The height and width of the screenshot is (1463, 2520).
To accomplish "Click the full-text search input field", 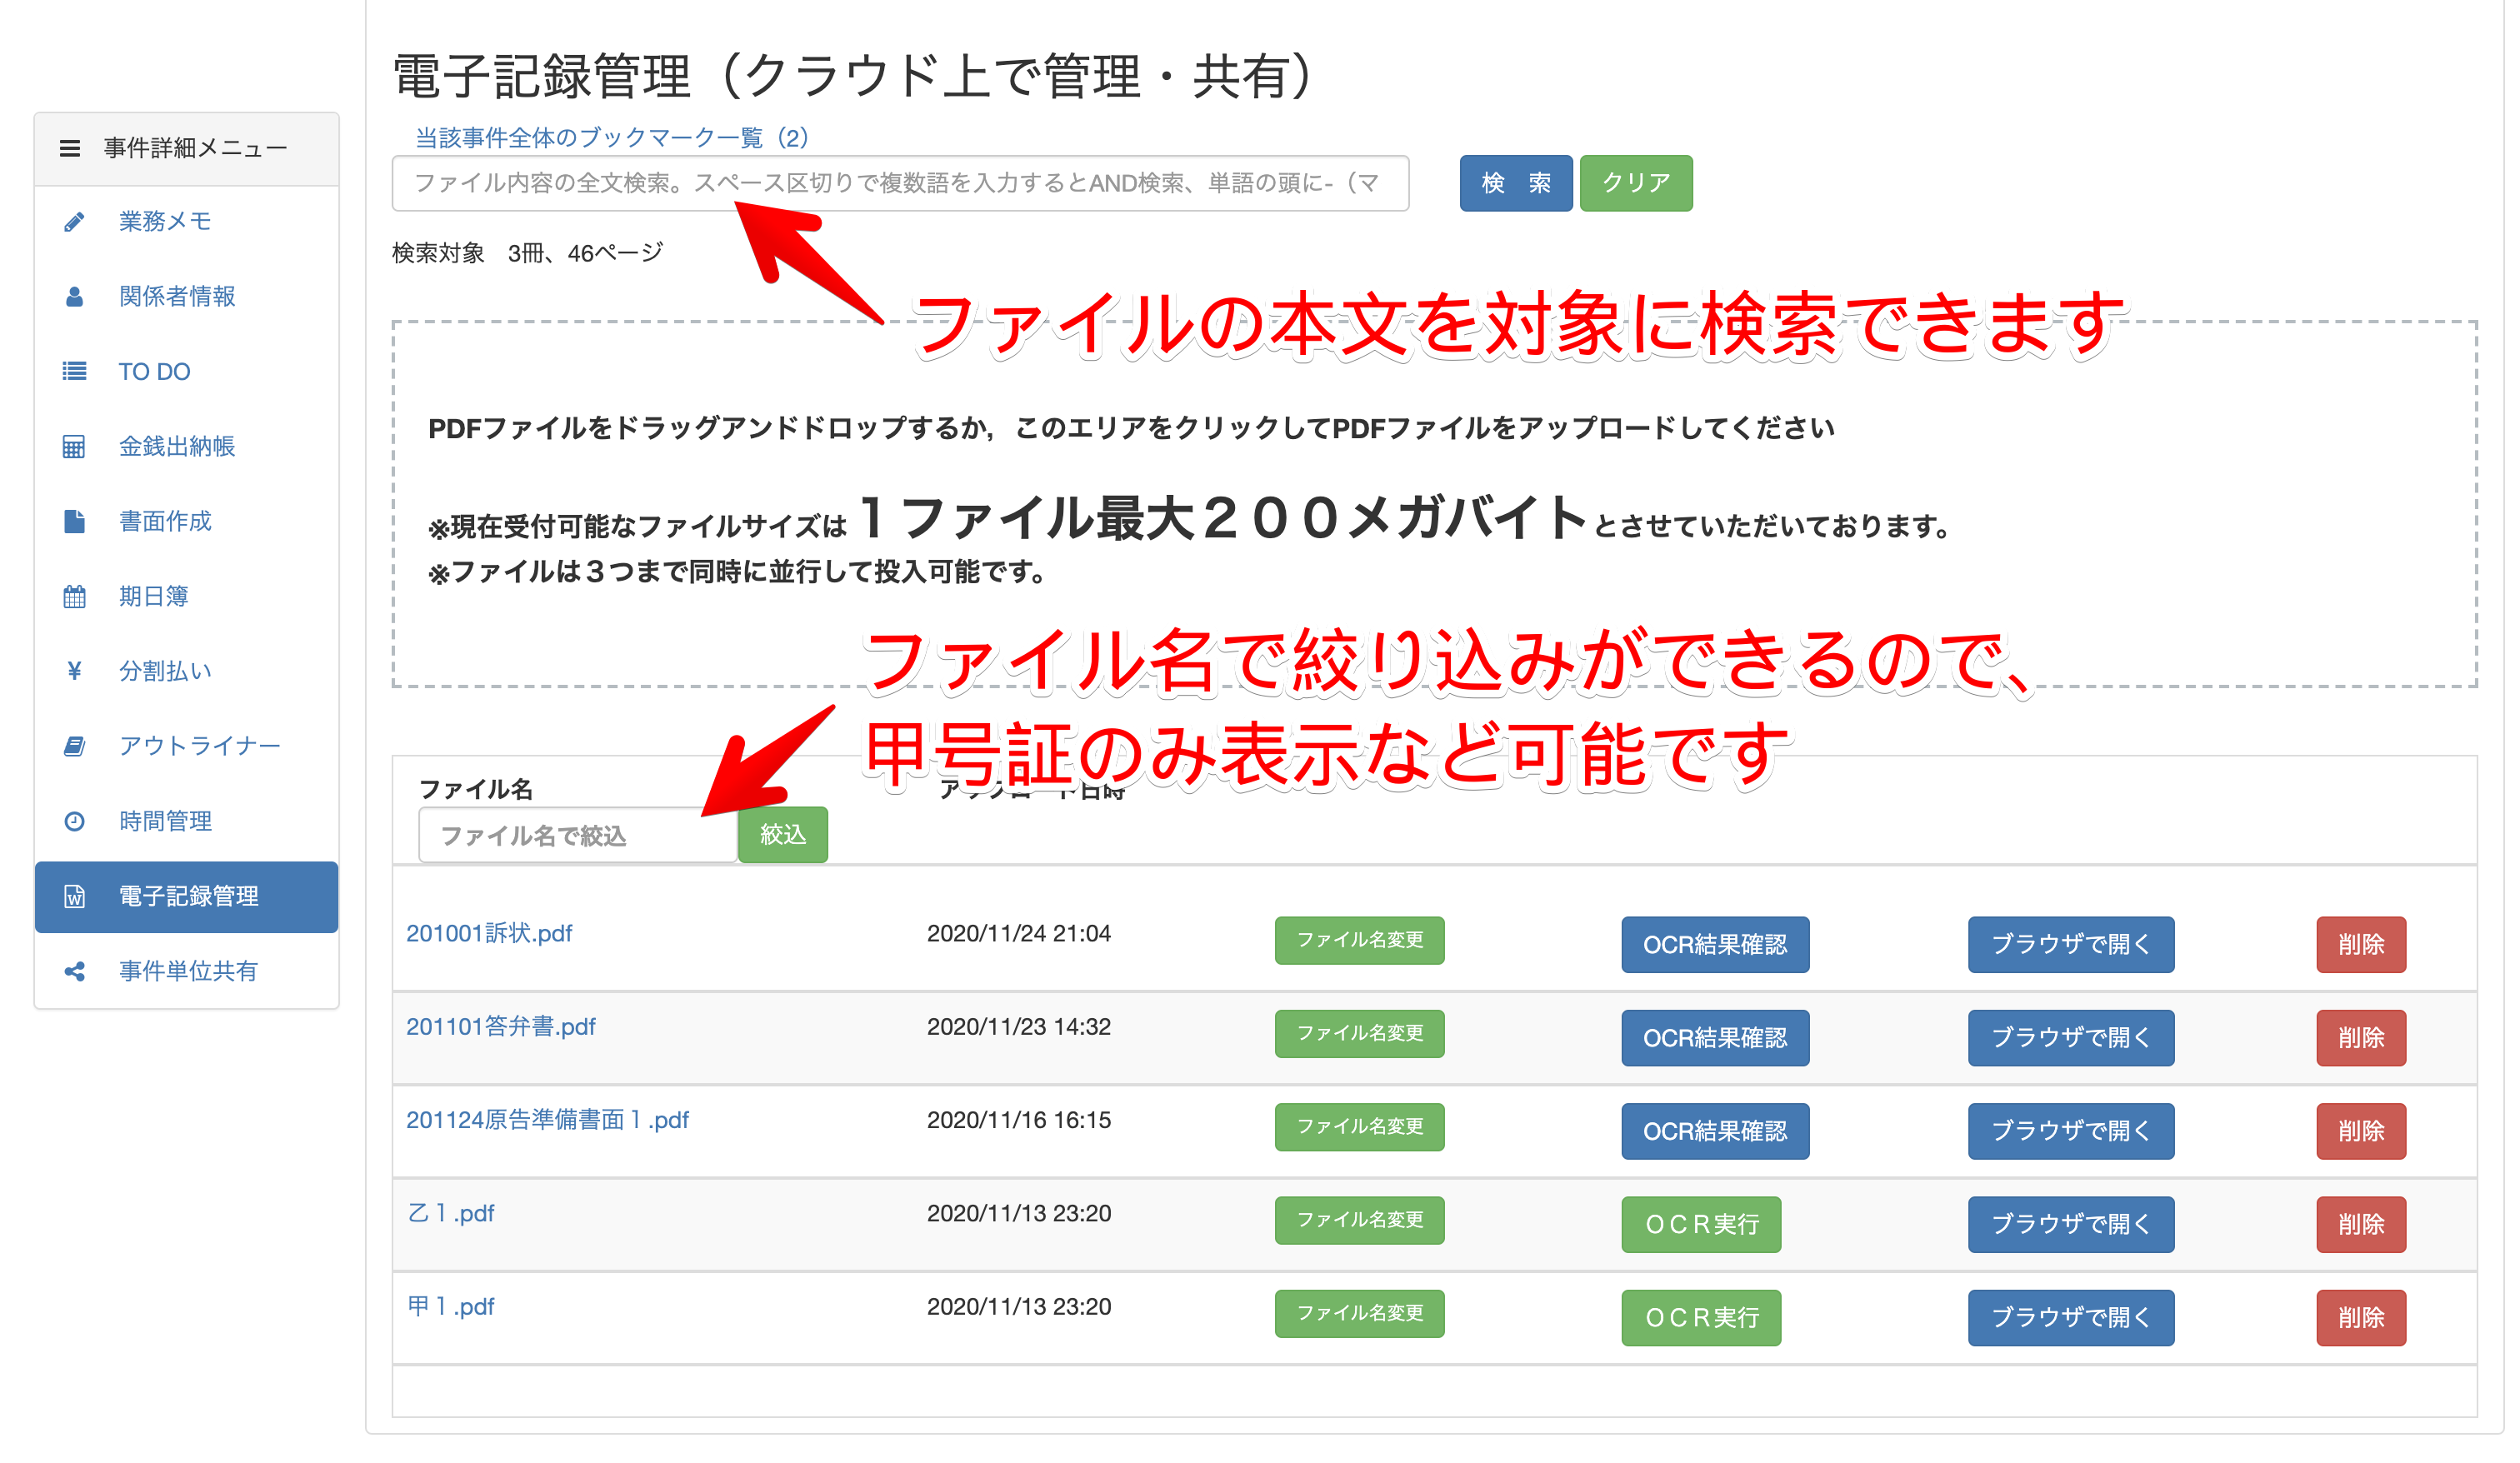I will tap(900, 184).
